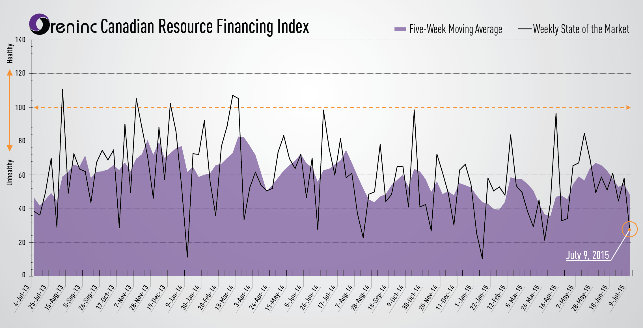Screen dimensions: 643x328
Task: Click the y-axis value 0
Action: pyautogui.click(x=24, y=275)
